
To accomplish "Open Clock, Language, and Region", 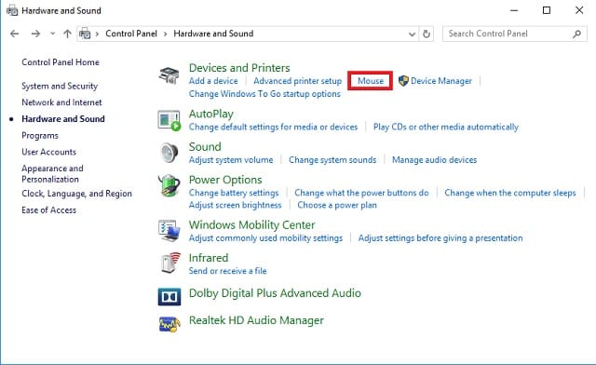I will pyautogui.click(x=76, y=194).
